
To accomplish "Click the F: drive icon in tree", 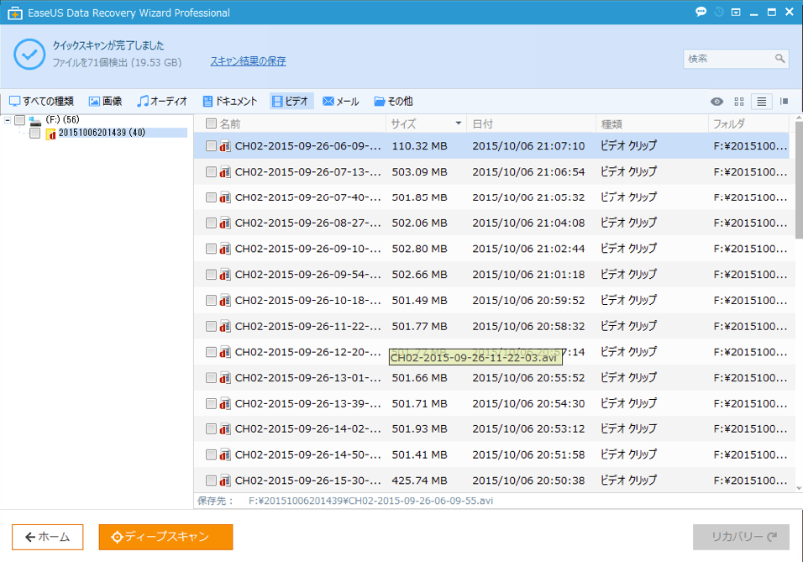I will [34, 121].
